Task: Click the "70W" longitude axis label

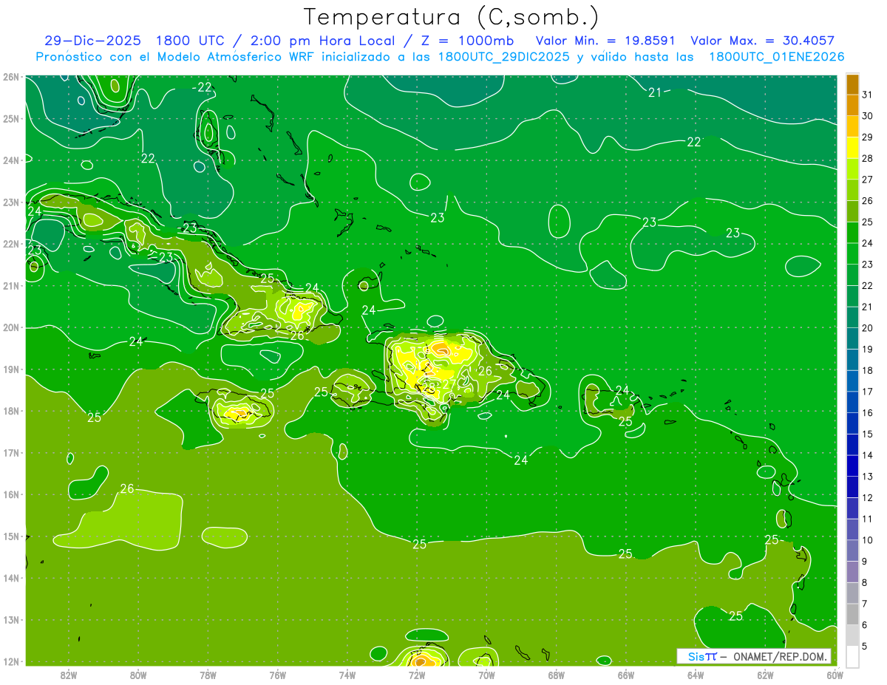Action: (486, 675)
